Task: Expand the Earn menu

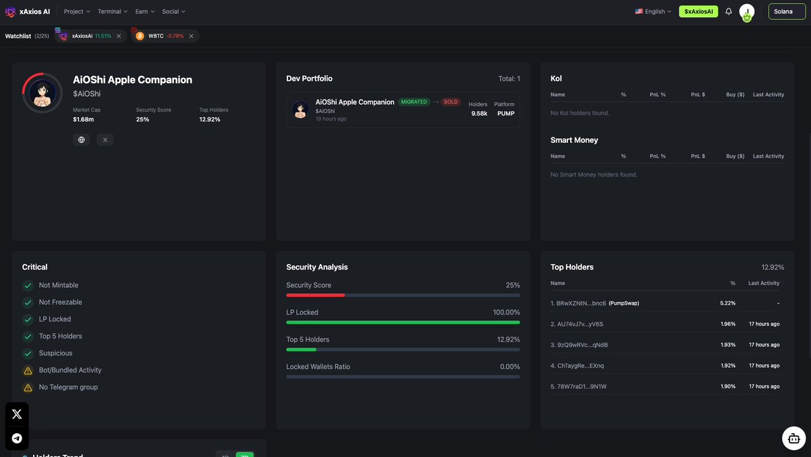Action: pos(145,12)
